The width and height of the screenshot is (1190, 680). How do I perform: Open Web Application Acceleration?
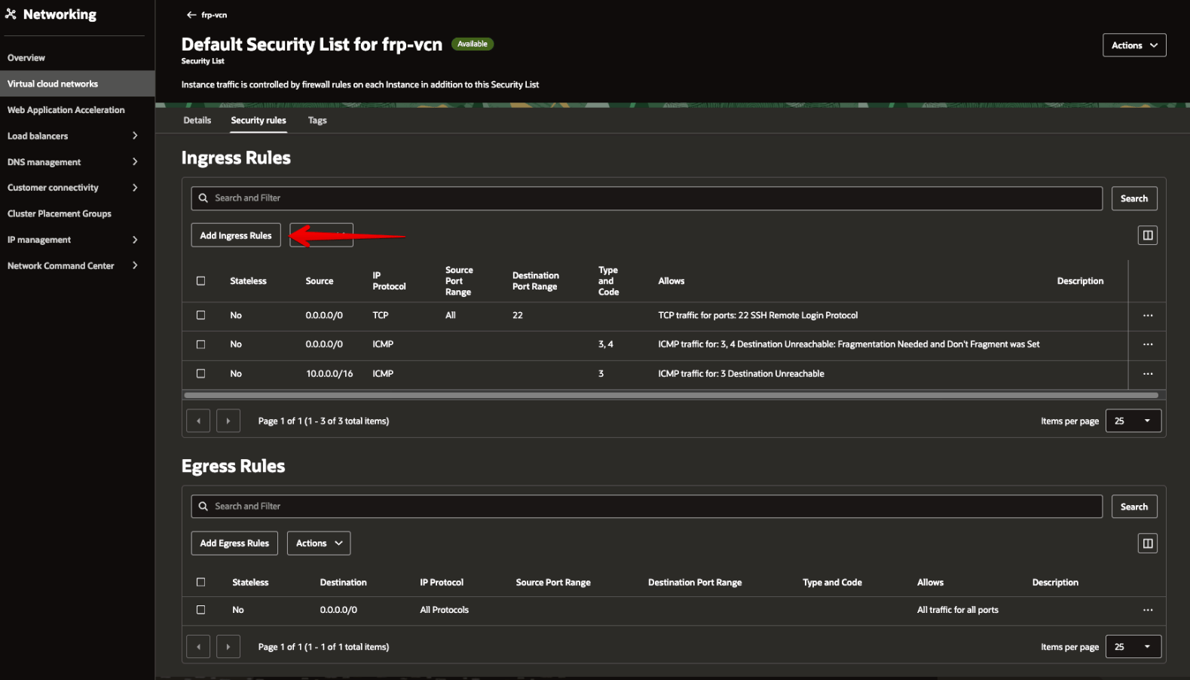coord(66,110)
